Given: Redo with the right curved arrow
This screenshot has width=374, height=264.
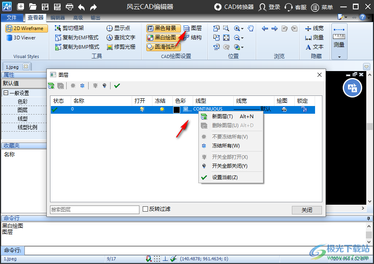Looking at the screenshot, I should (93, 7).
